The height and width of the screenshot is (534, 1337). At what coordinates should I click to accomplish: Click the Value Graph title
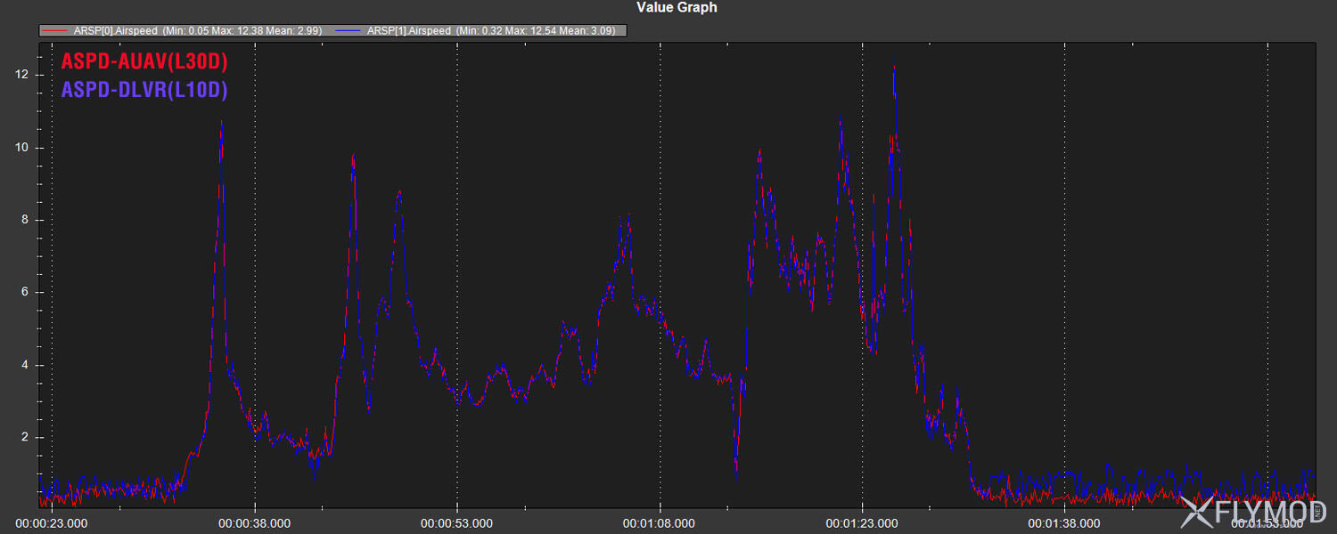(x=677, y=8)
